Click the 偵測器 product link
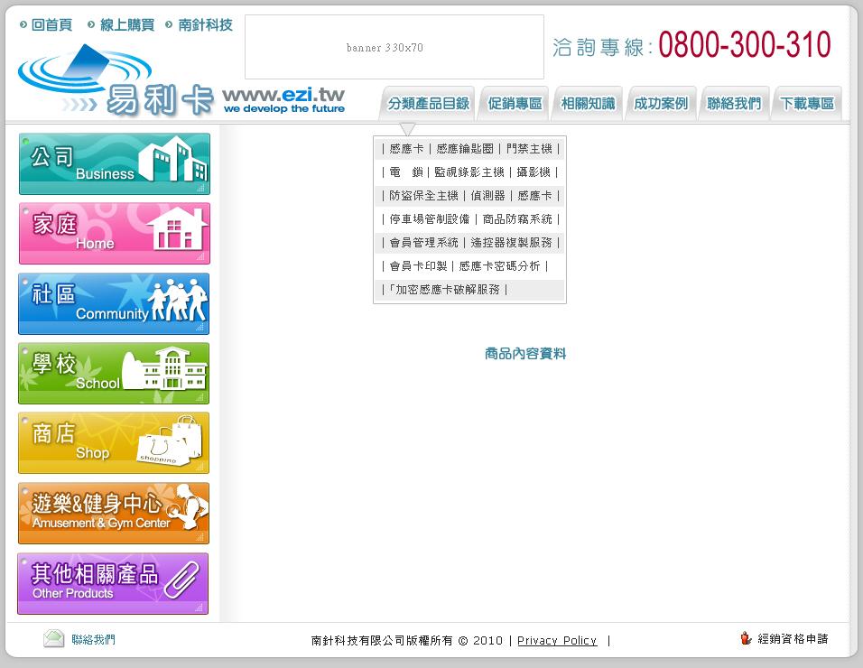This screenshot has width=863, height=668. tap(487, 195)
